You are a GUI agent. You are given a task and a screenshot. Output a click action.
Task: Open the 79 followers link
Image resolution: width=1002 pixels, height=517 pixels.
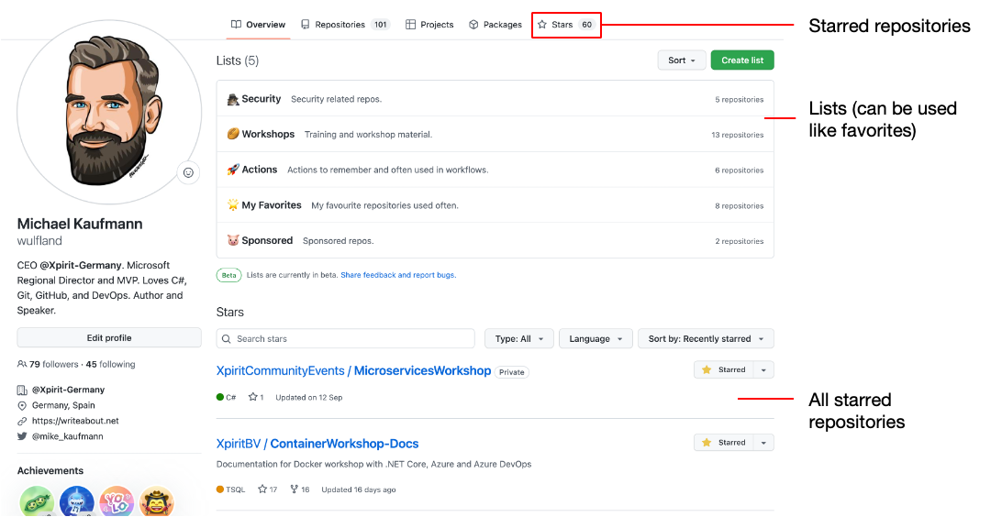(x=53, y=365)
